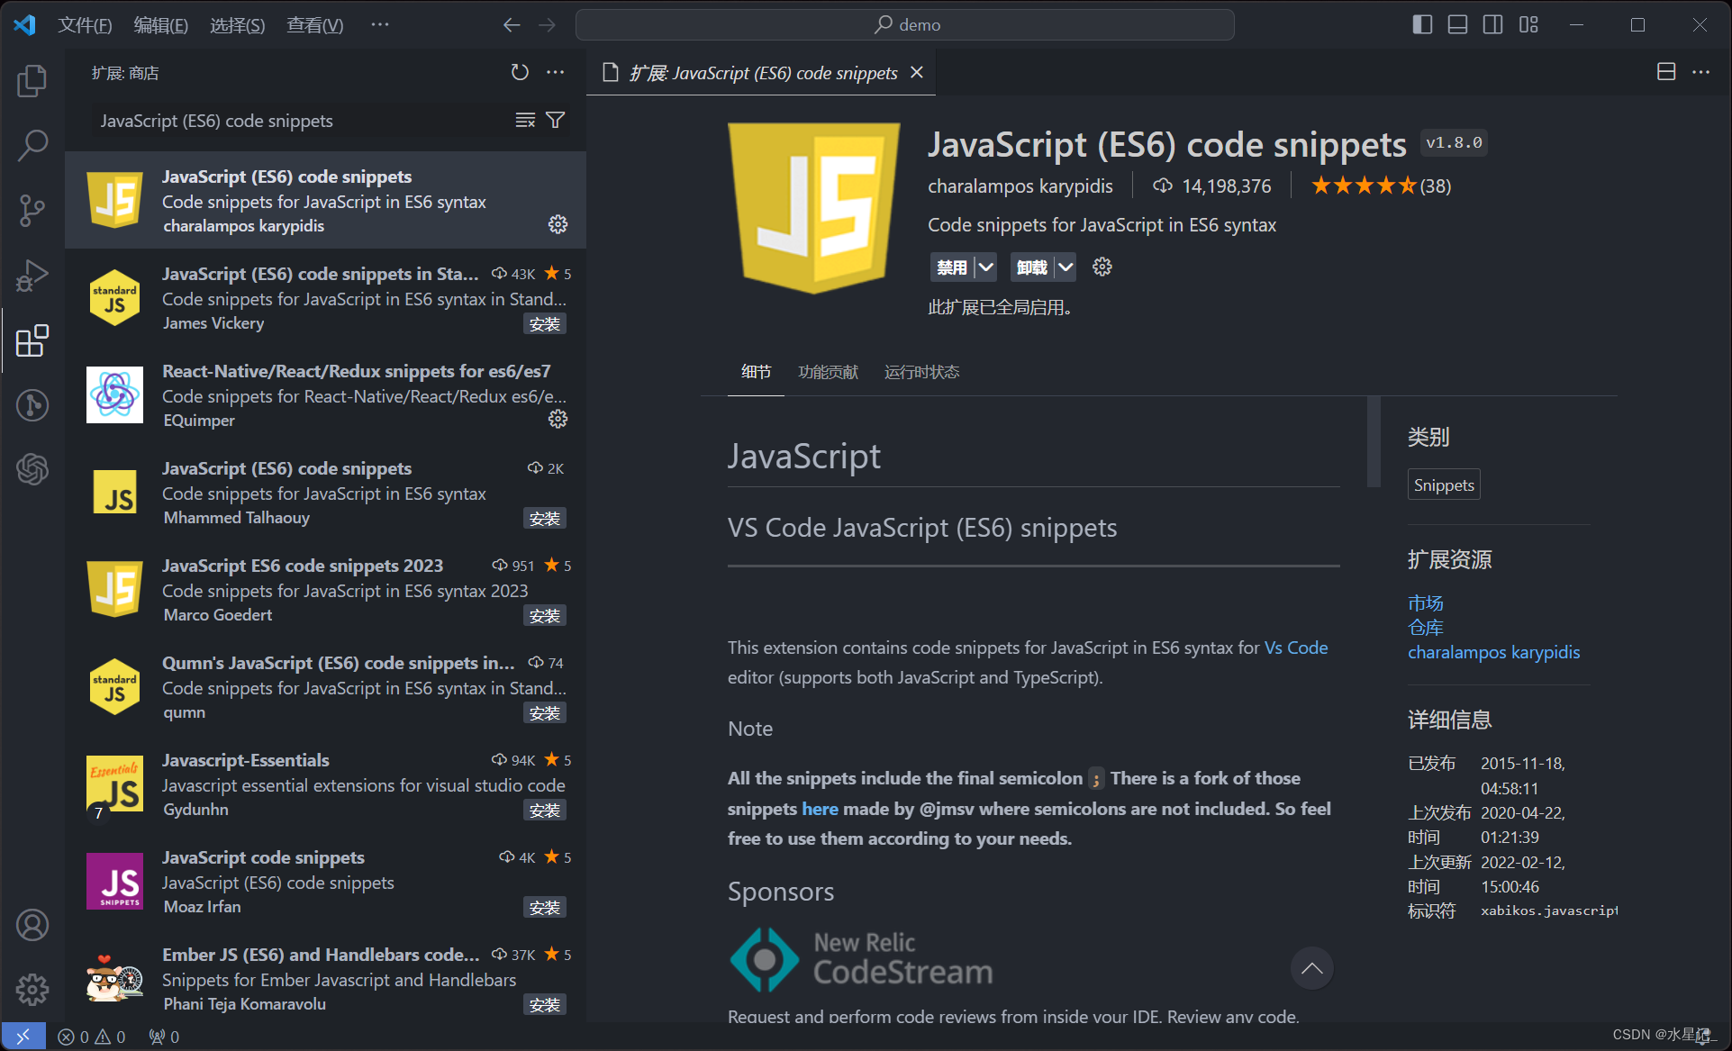Close the JavaScript (ES6) code snippets tab
Image resolution: width=1732 pixels, height=1051 pixels.
pyautogui.click(x=917, y=72)
